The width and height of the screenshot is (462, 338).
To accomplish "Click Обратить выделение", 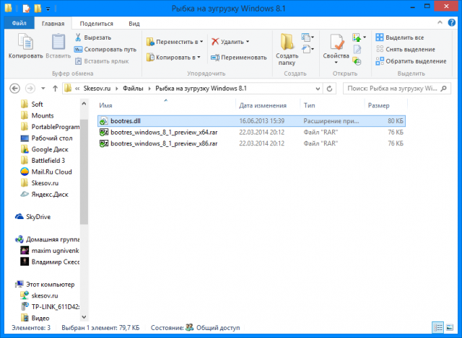I will pos(411,61).
